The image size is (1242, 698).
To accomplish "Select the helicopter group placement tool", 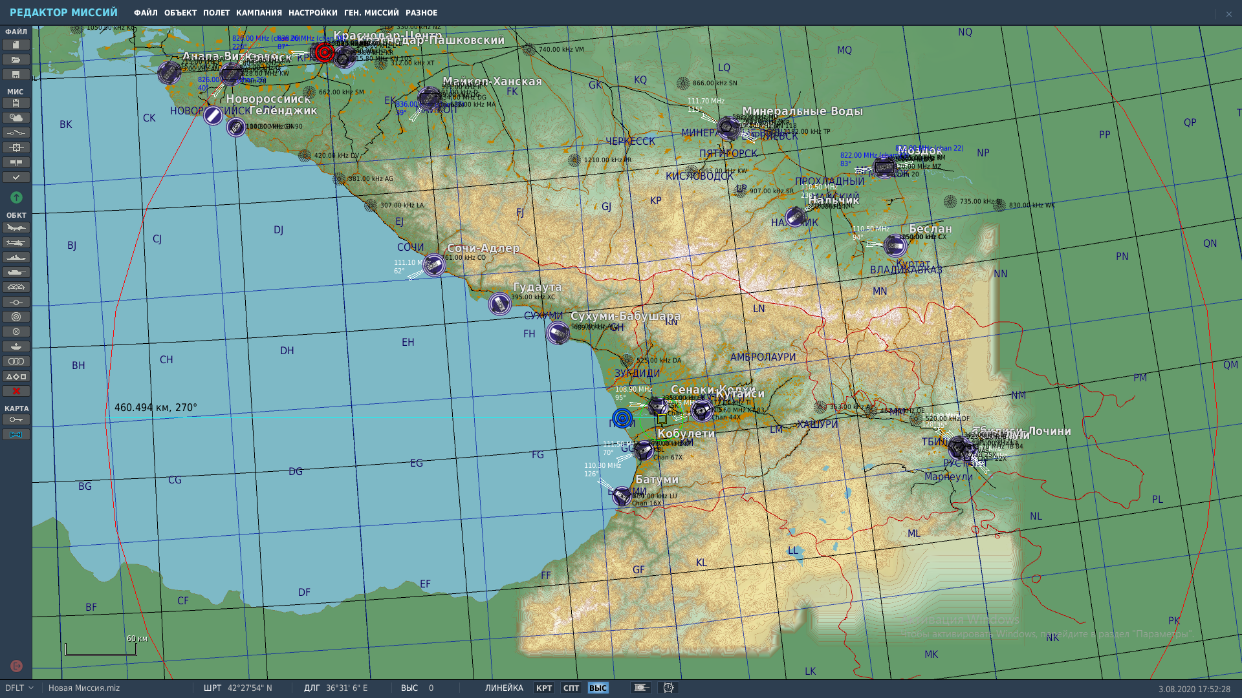I will point(16,242).
